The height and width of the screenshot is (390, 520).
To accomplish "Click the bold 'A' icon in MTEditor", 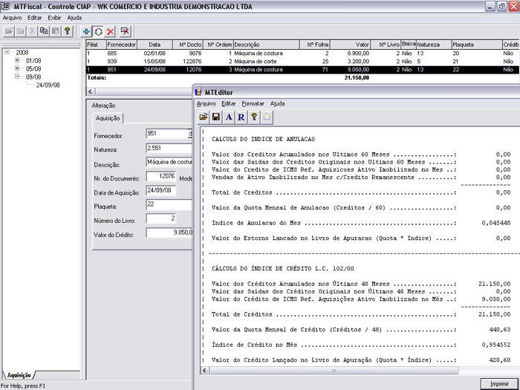I will pyautogui.click(x=229, y=117).
